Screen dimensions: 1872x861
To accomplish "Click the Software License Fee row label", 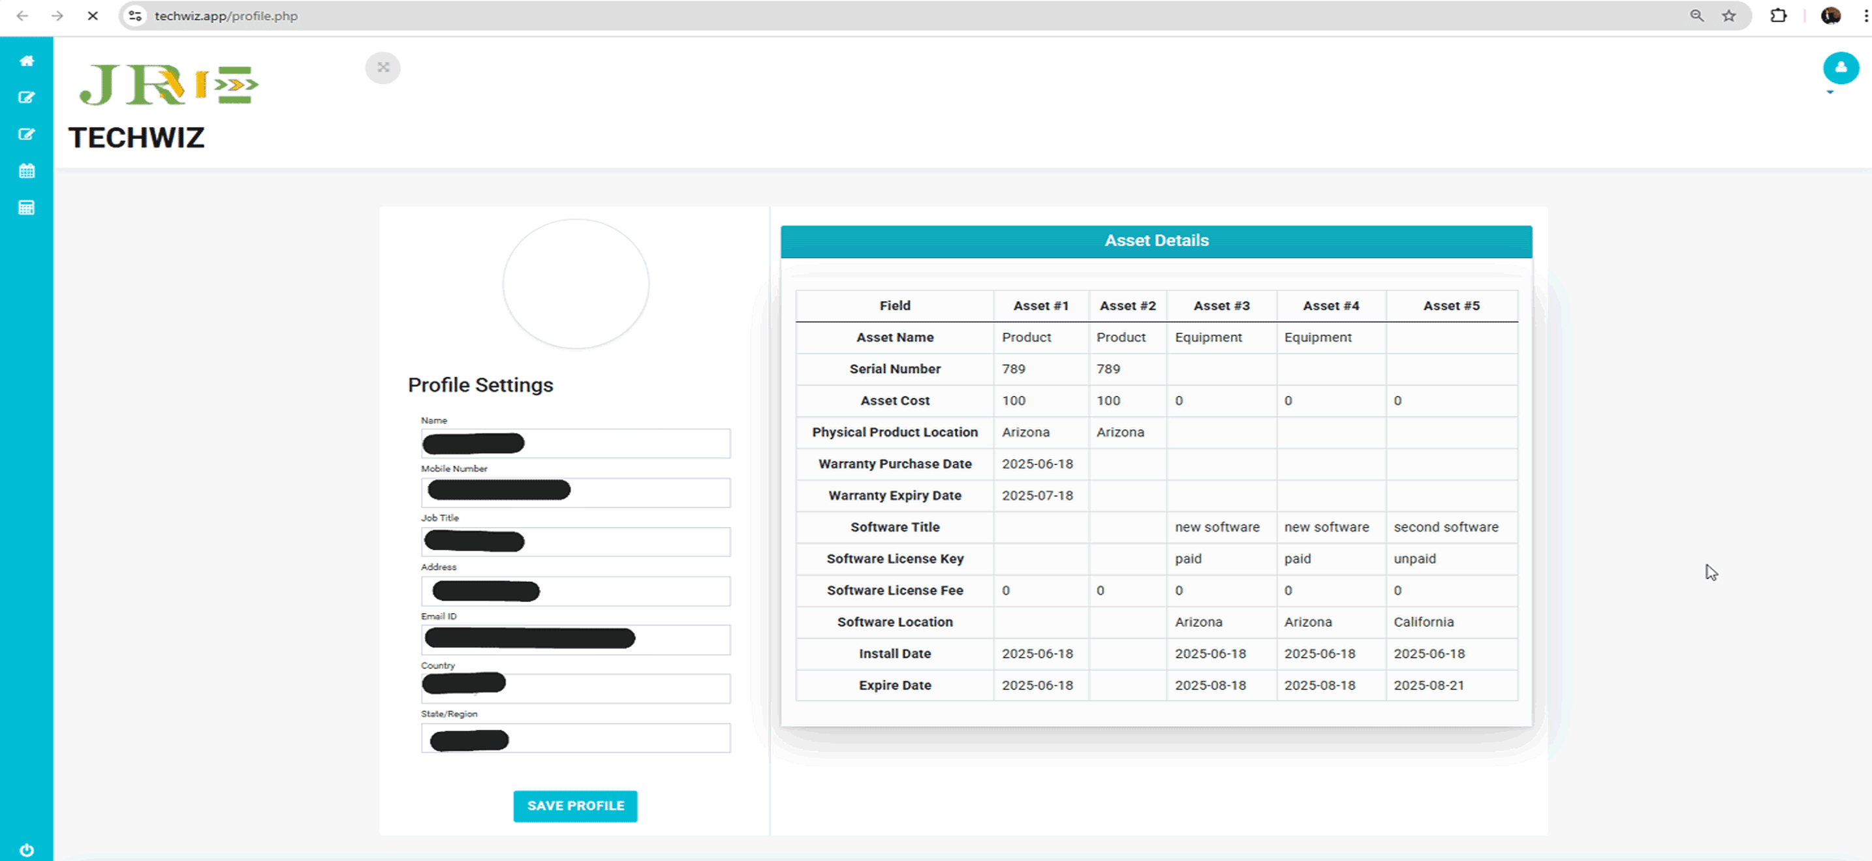I will point(895,590).
